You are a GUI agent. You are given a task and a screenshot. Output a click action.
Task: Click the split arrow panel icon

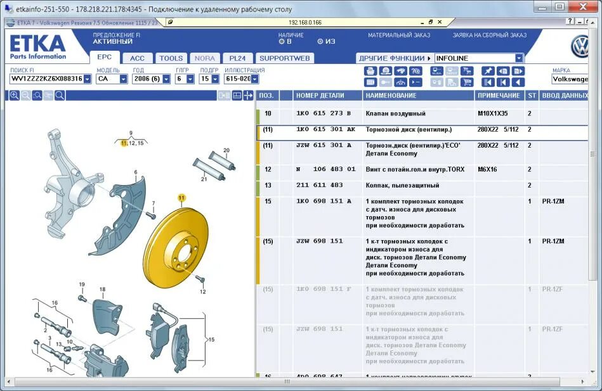tap(248, 96)
